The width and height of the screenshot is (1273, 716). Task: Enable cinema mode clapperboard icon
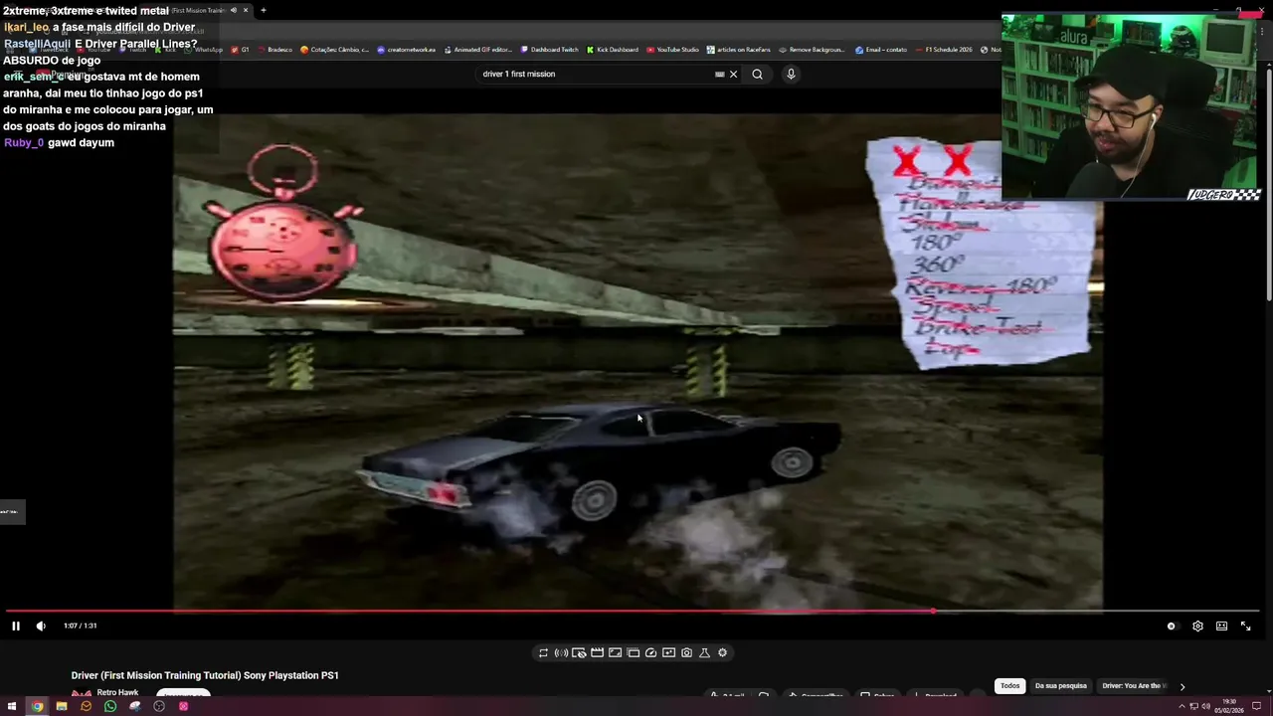(x=597, y=652)
